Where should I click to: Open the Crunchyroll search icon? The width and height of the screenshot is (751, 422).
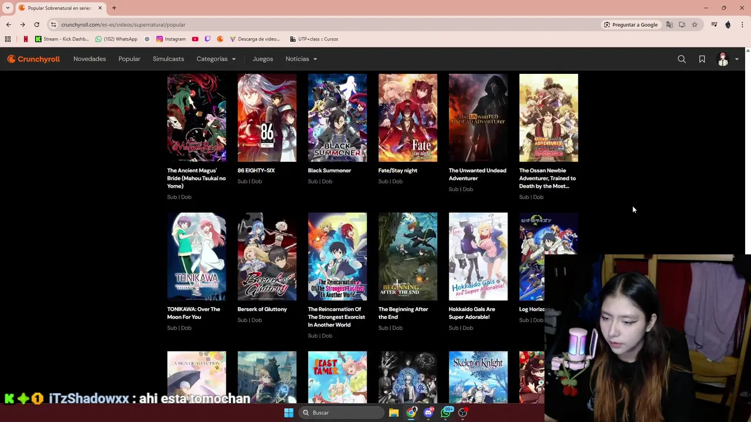point(682,59)
